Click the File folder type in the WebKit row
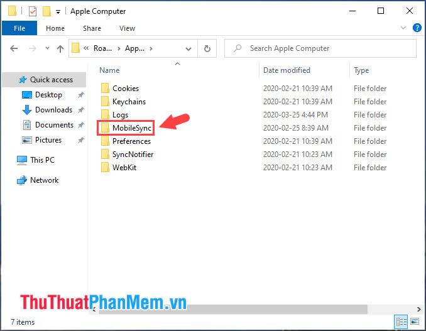Viewport: 426px width, 331px height. 370,168
